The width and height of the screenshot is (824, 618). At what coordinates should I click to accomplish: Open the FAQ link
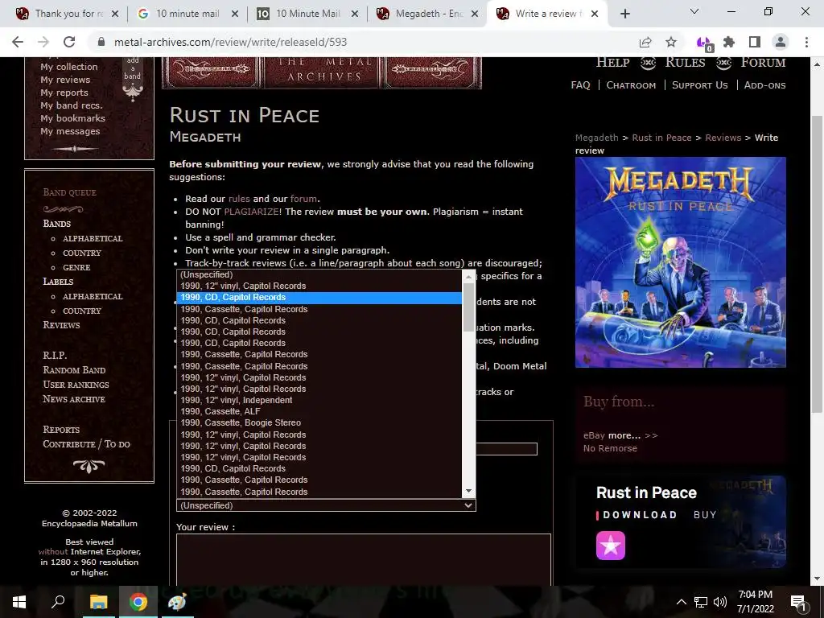pos(581,85)
